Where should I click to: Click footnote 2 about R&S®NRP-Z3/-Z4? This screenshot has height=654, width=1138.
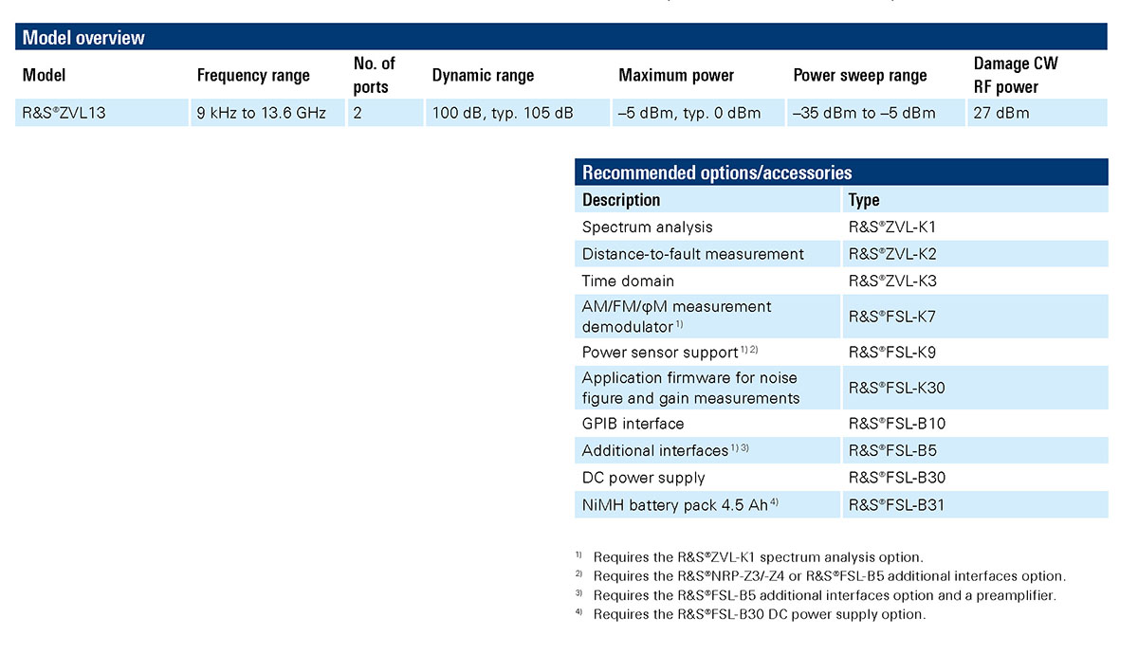click(820, 576)
